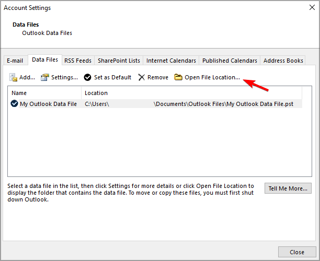Show the Address Books tab
The height and width of the screenshot is (261, 320).
click(283, 61)
